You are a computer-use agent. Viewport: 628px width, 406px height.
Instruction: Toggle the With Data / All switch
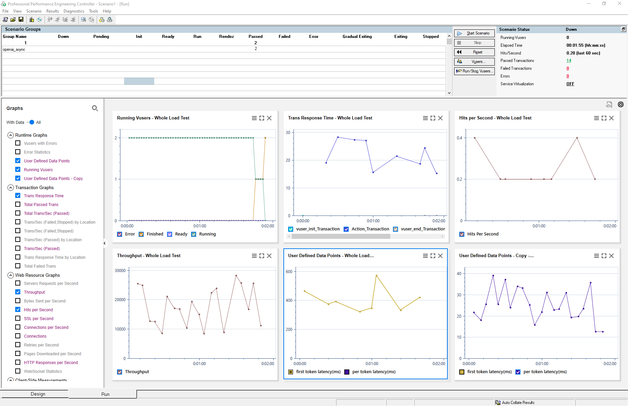pos(31,122)
